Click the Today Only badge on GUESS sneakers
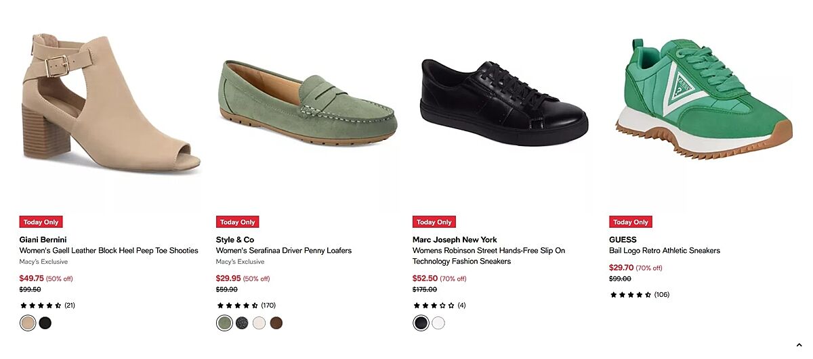The image size is (813, 359). pos(630,222)
